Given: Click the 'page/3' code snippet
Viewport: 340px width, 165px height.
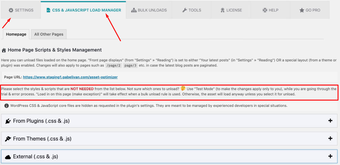Looking at the screenshot, I should coord(130,65).
